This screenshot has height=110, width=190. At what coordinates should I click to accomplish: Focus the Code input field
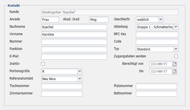(157, 42)
